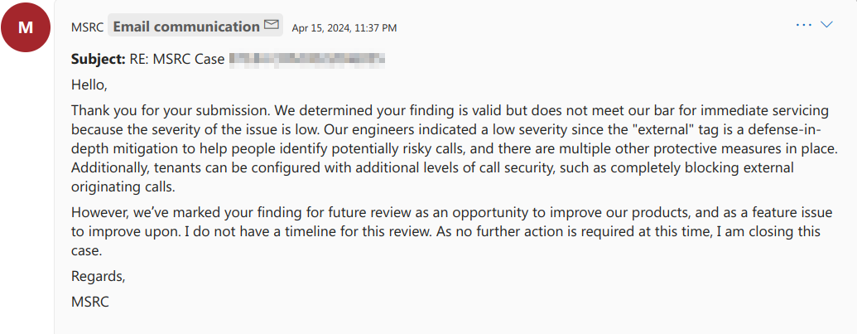Click the phrase originating calls
The image size is (857, 334).
click(123, 187)
